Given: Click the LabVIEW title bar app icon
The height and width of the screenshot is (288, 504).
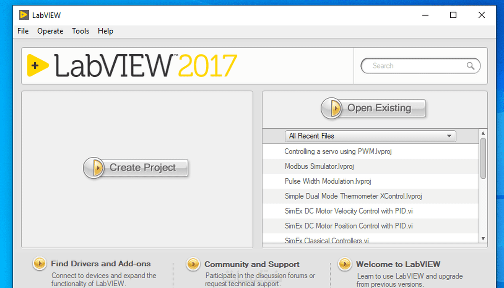Looking at the screenshot, I should click(x=24, y=15).
